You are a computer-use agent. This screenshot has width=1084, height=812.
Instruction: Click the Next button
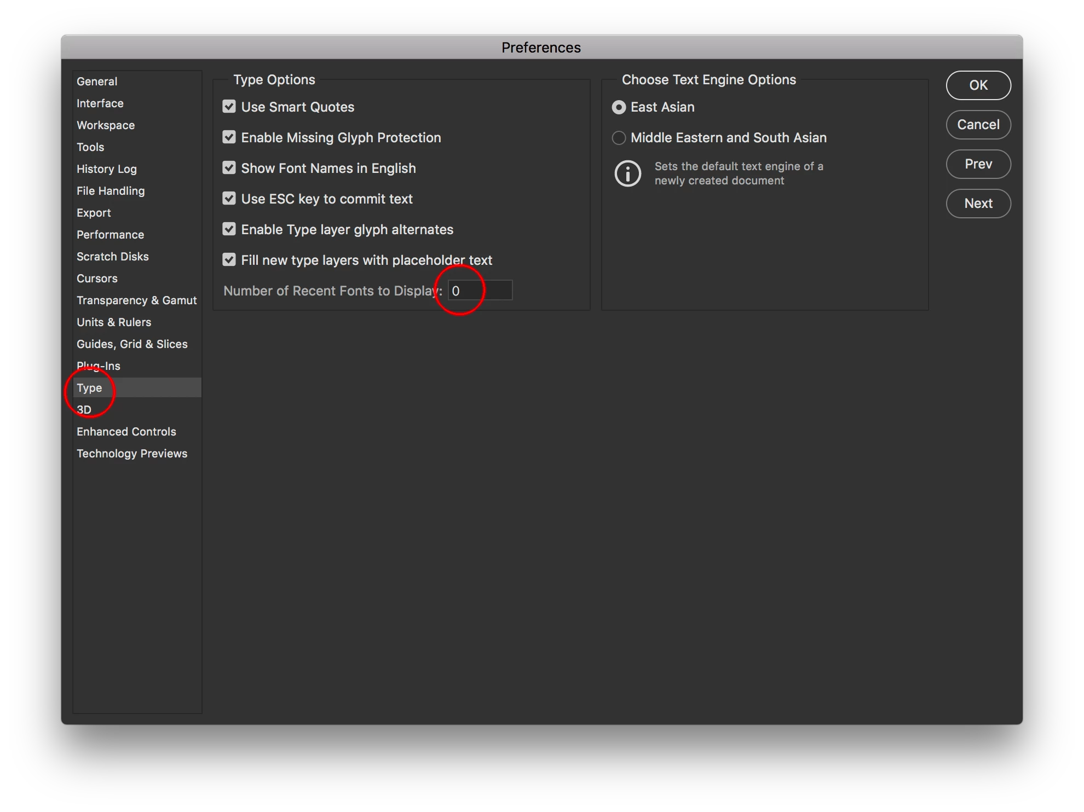point(978,204)
